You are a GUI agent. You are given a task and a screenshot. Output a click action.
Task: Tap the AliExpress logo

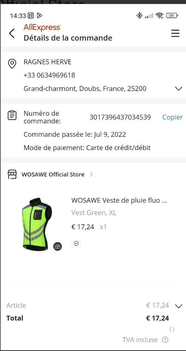[42, 27]
